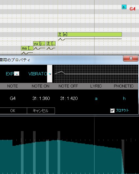Edit NOTE OFF value 31:1:420

pos(69,98)
